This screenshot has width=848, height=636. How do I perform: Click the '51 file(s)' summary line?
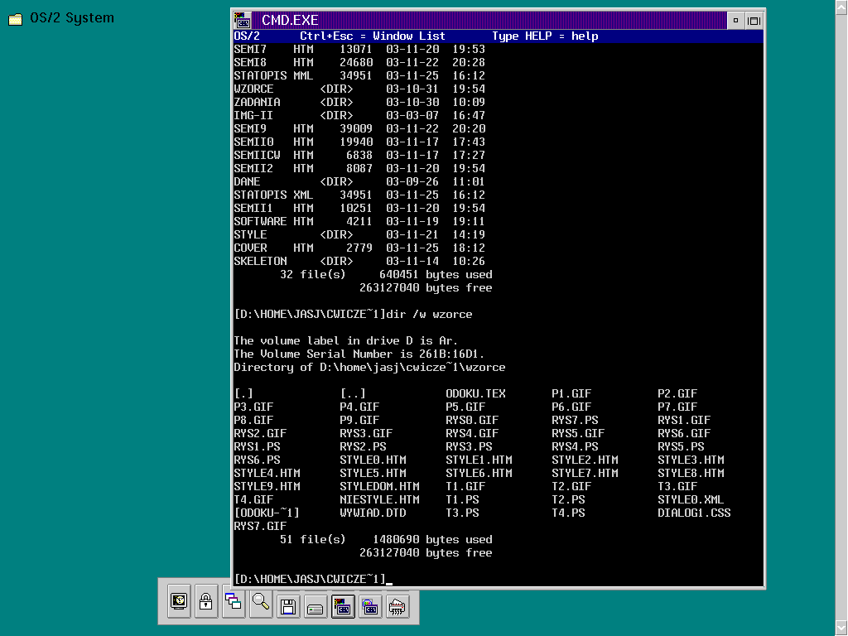386,539
